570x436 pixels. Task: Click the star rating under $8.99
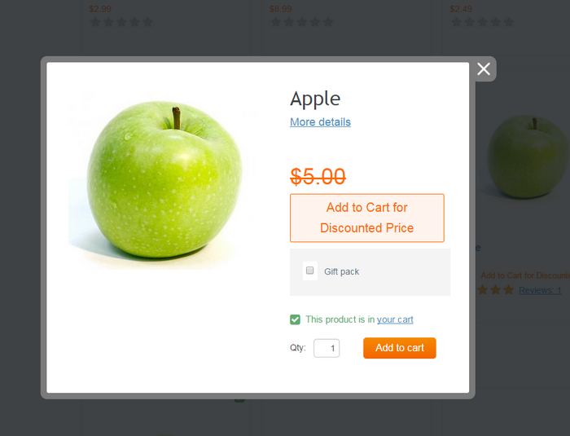[x=302, y=22]
